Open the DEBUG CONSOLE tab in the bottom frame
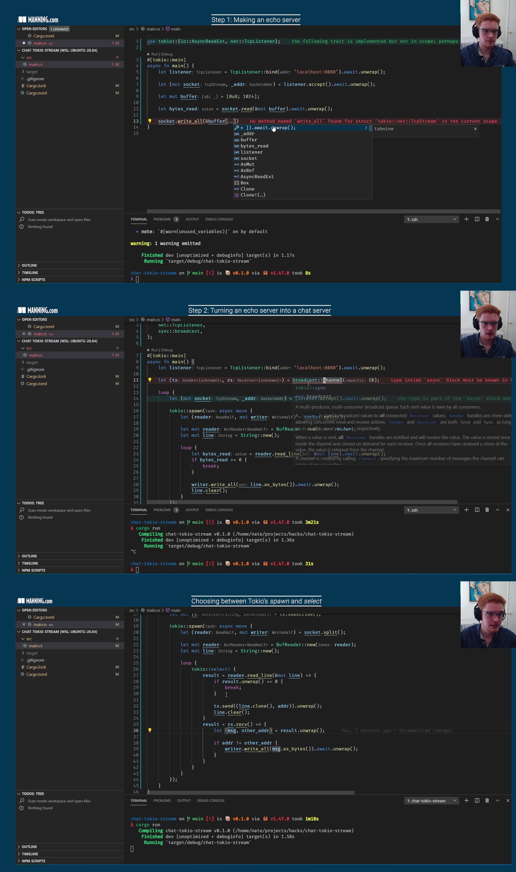The width and height of the screenshot is (516, 872). coord(210,801)
